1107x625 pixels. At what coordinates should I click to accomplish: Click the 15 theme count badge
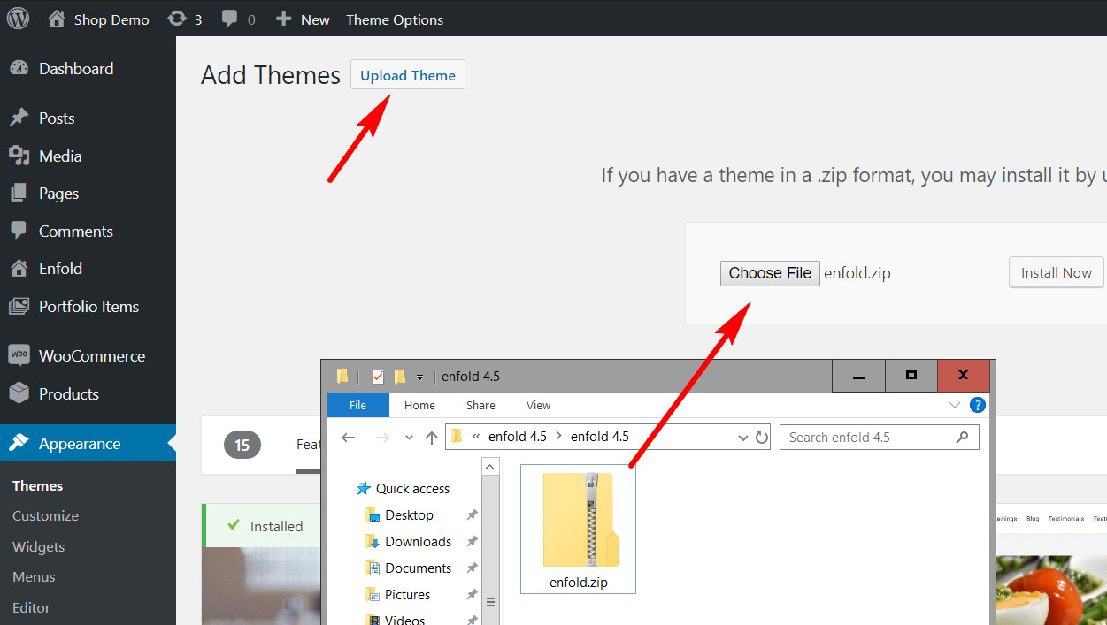click(x=242, y=445)
